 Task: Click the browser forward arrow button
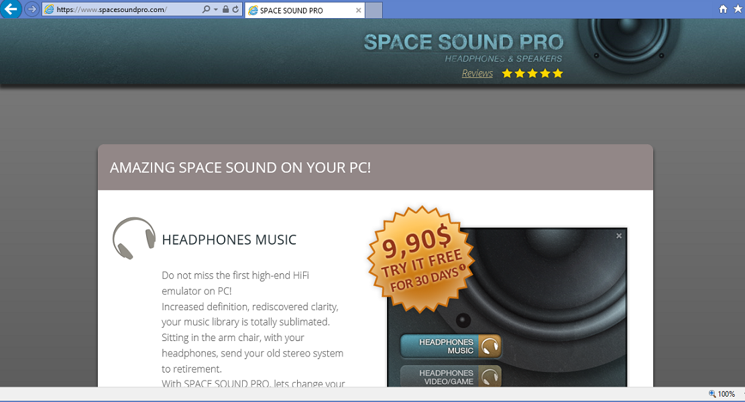click(32, 9)
